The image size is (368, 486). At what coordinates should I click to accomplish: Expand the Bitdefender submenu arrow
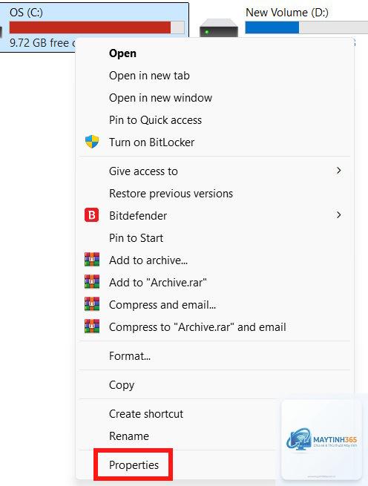pos(339,214)
